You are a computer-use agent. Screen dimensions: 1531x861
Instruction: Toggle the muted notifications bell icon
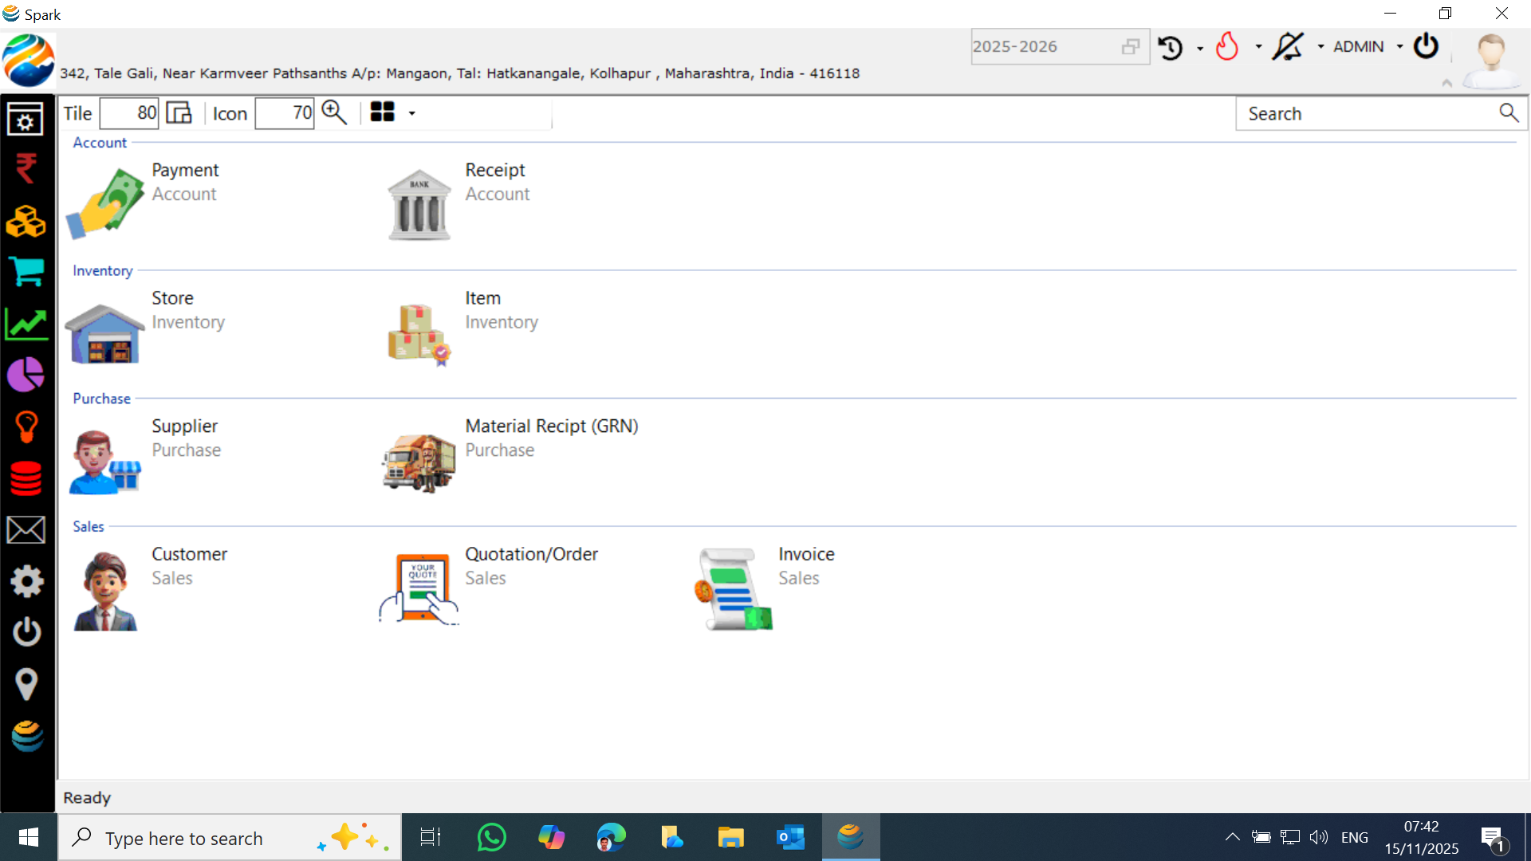point(1289,46)
